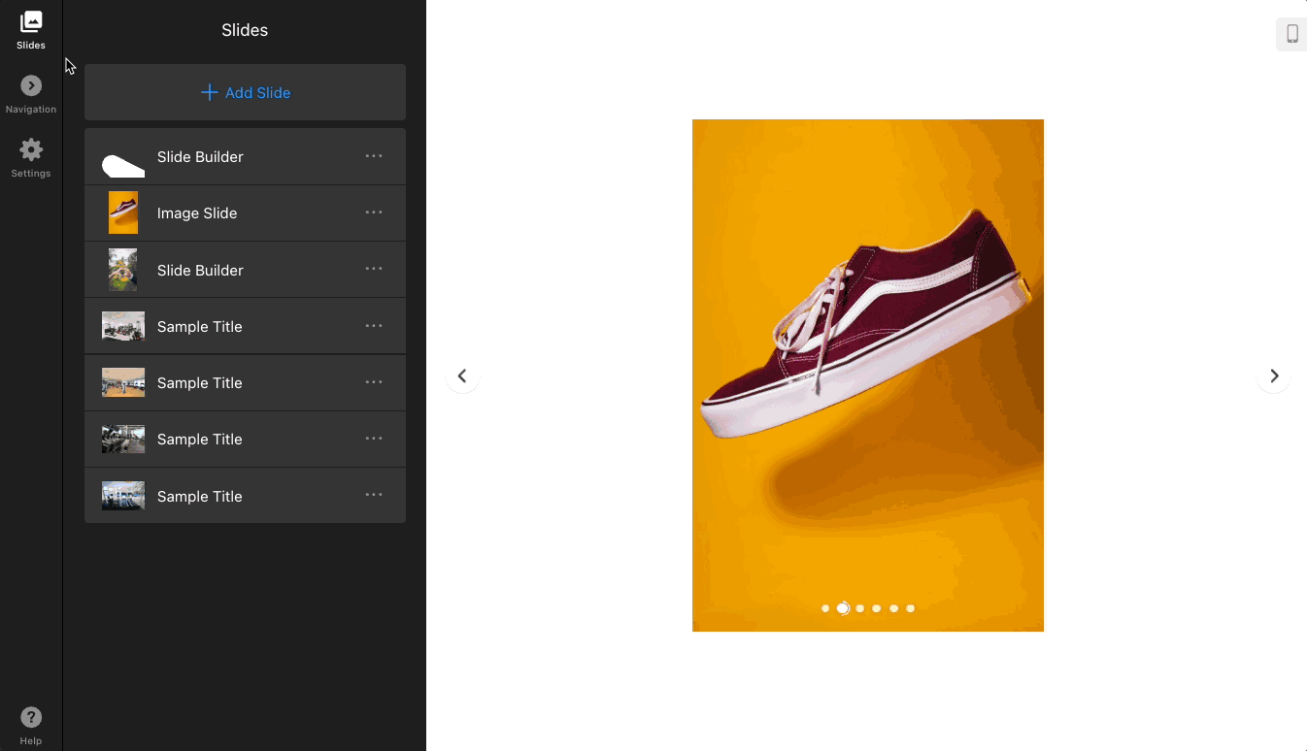The height and width of the screenshot is (751, 1307).
Task: Open the Settings gear icon
Action: (31, 149)
